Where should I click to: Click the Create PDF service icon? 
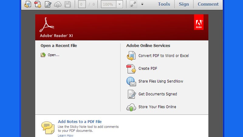[131, 69]
